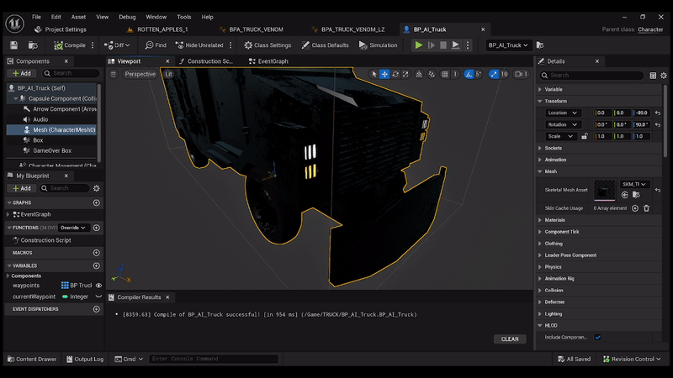
Task: Click Find in the blueprint toolbar
Action: (156, 45)
